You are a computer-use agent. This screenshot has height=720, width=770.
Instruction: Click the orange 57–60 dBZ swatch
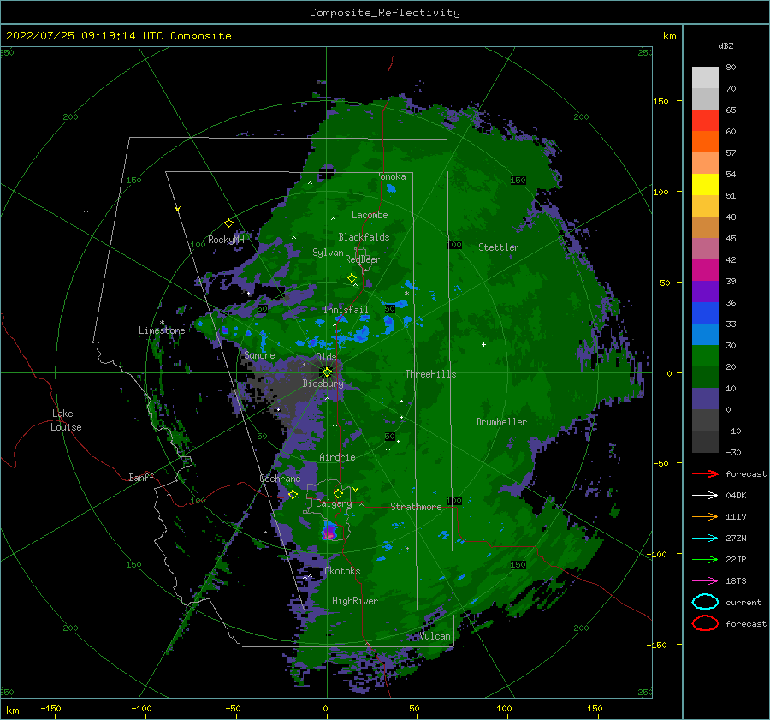click(x=705, y=141)
